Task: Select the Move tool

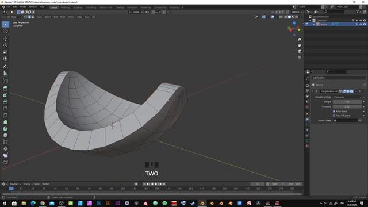Action: (5, 39)
